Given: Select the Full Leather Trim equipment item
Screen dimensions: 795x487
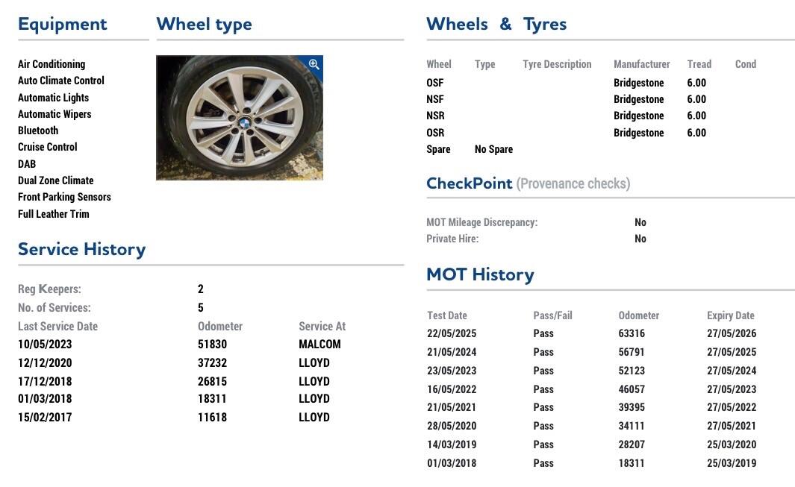Looking at the screenshot, I should pos(54,214).
